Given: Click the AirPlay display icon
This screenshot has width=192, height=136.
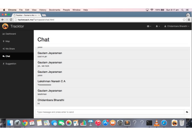Looking at the screenshot, I should 147,10.
